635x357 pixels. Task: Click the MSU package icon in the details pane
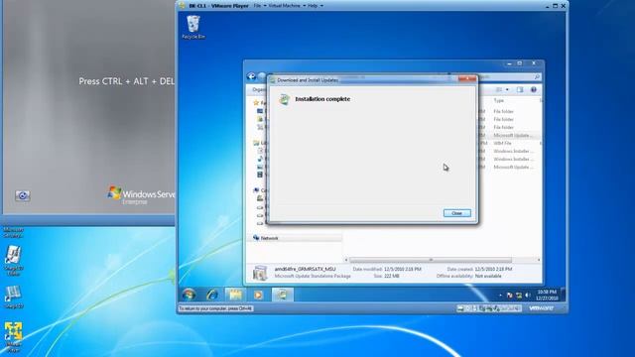(260, 273)
